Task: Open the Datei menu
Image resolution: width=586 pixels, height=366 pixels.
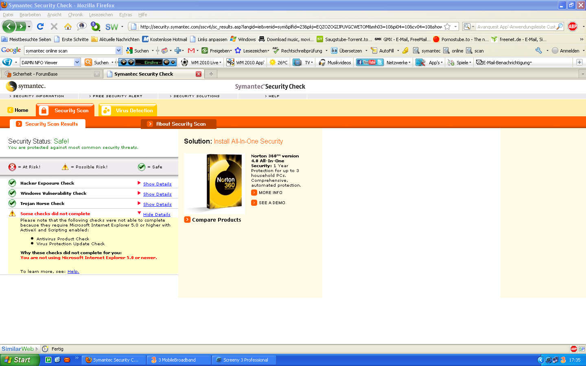Action: click(x=8, y=15)
